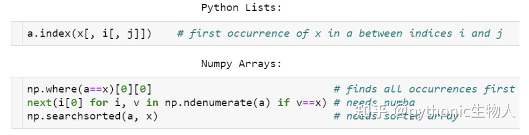Click the 'Python Lists:' heading text

pyautogui.click(x=241, y=8)
